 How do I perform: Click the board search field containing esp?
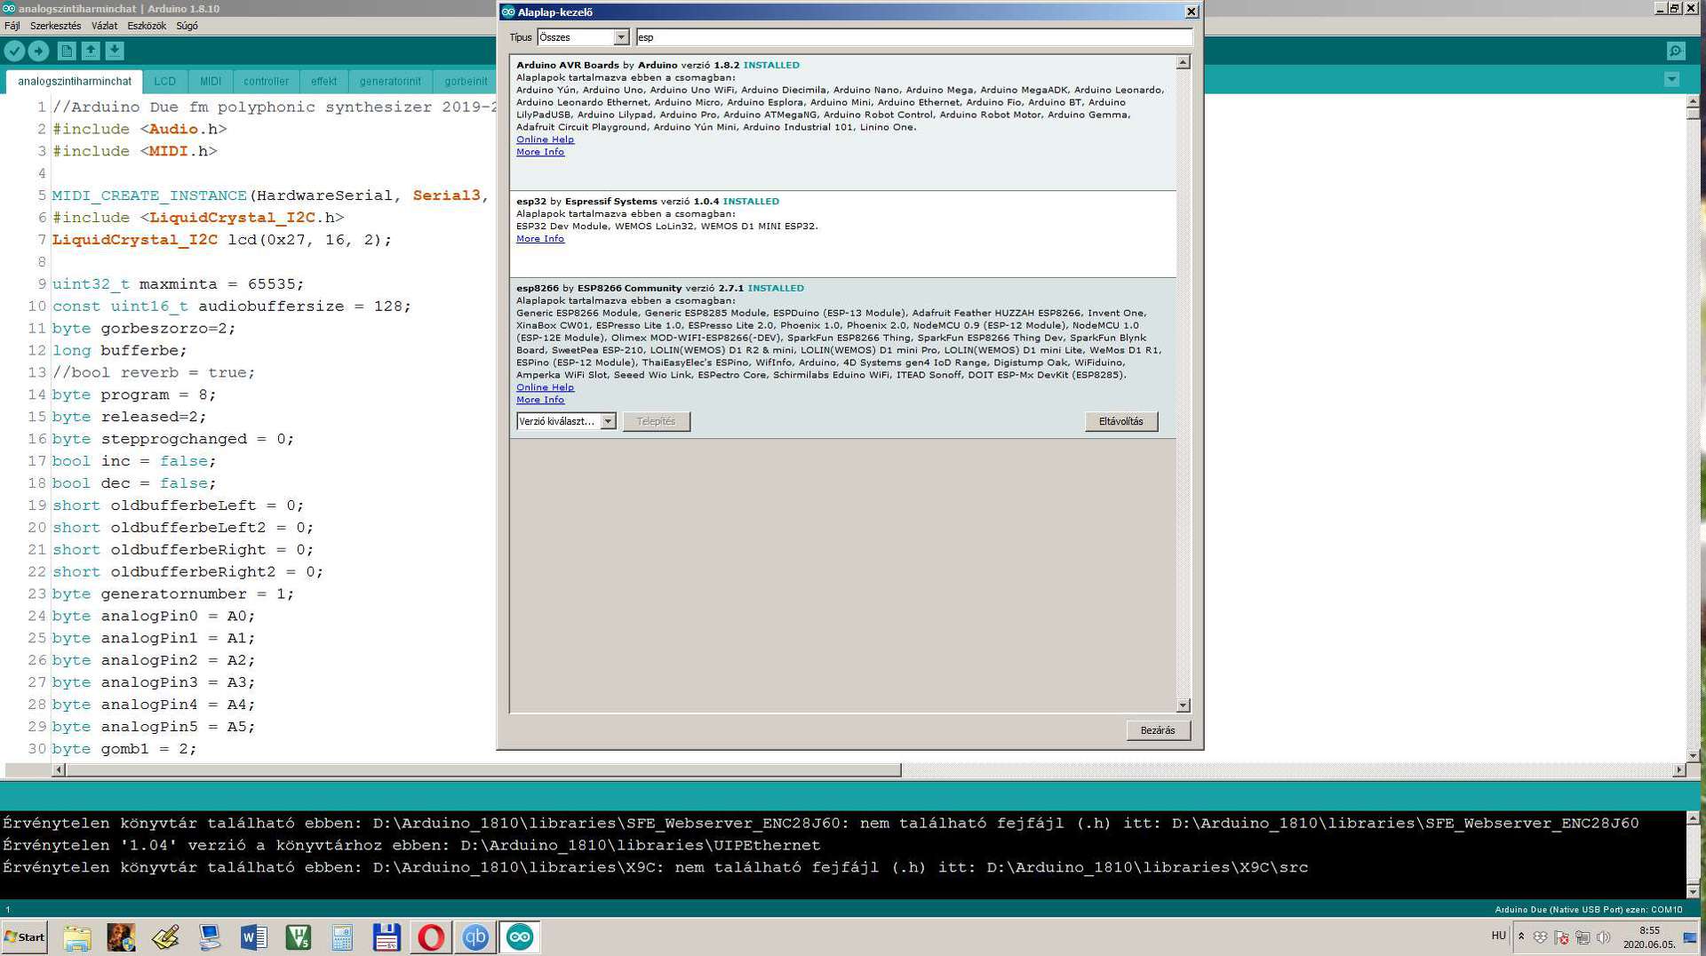coord(914,37)
